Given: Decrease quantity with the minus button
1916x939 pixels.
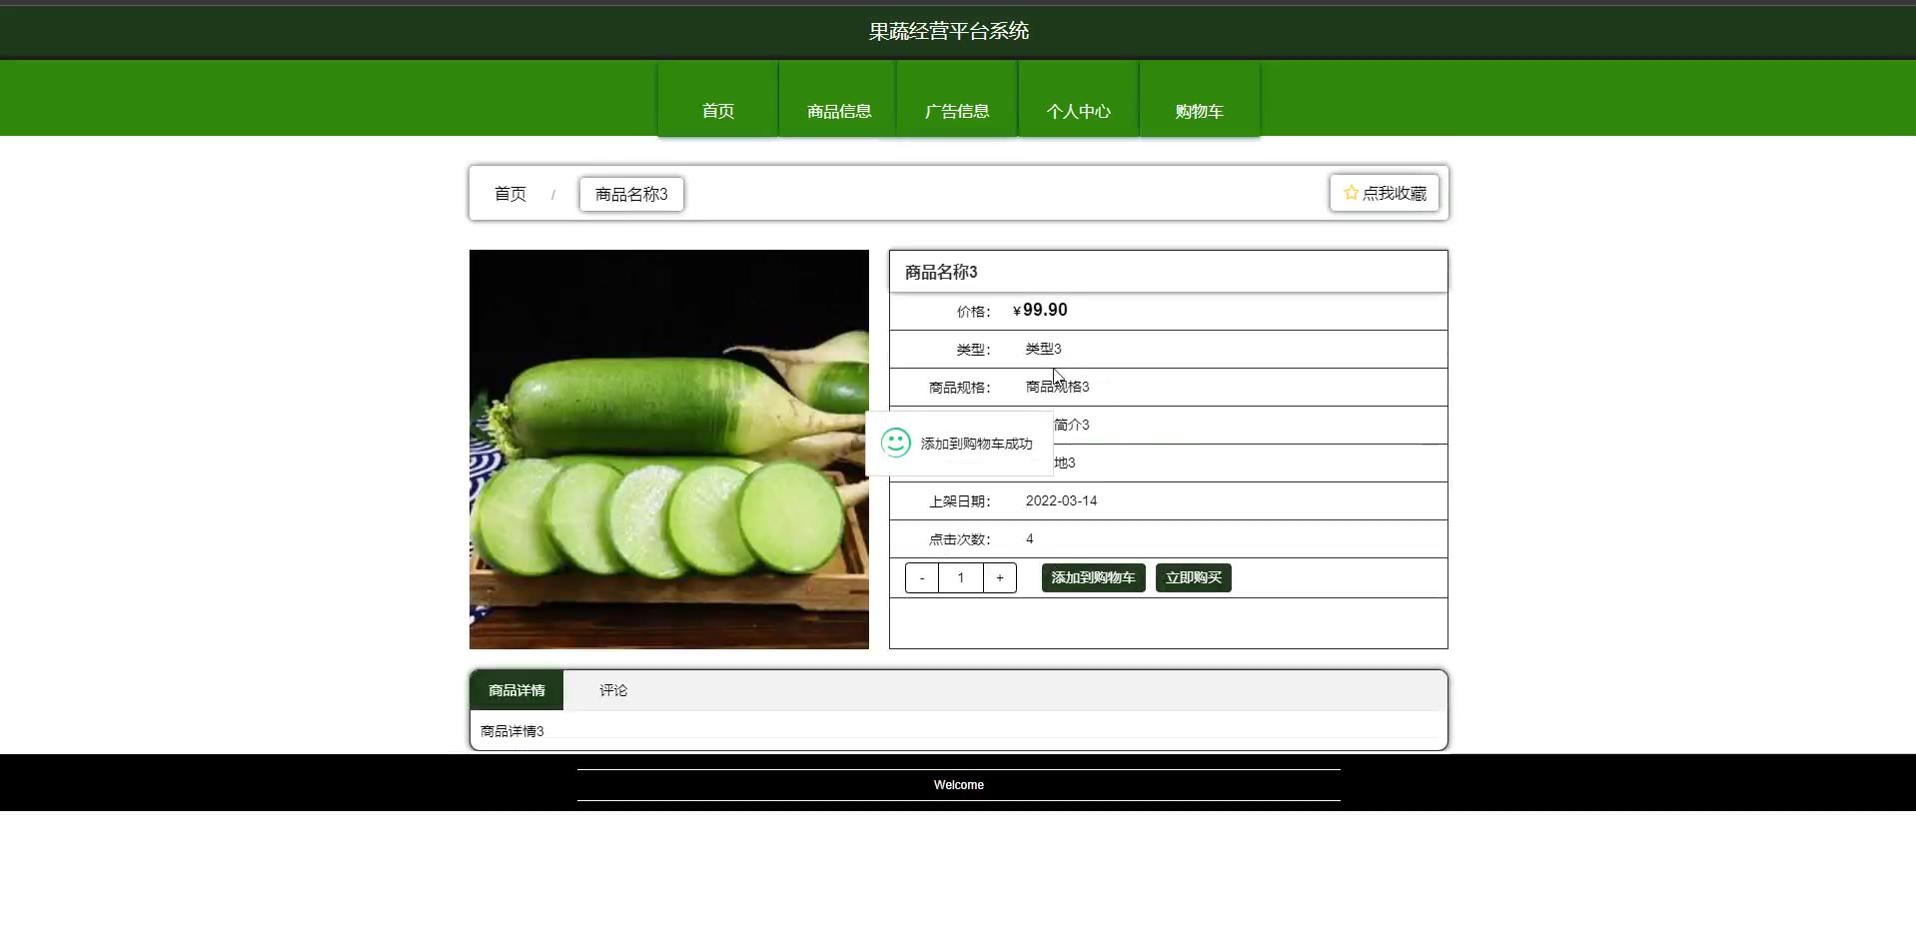Looking at the screenshot, I should click(x=922, y=577).
